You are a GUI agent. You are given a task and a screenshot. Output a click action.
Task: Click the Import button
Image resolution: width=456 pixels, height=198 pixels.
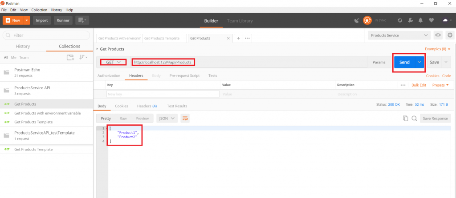[42, 20]
